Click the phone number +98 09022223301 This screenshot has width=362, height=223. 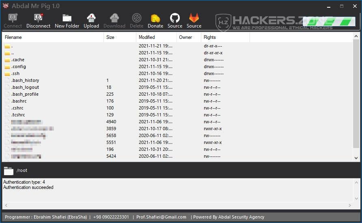click(x=111, y=217)
